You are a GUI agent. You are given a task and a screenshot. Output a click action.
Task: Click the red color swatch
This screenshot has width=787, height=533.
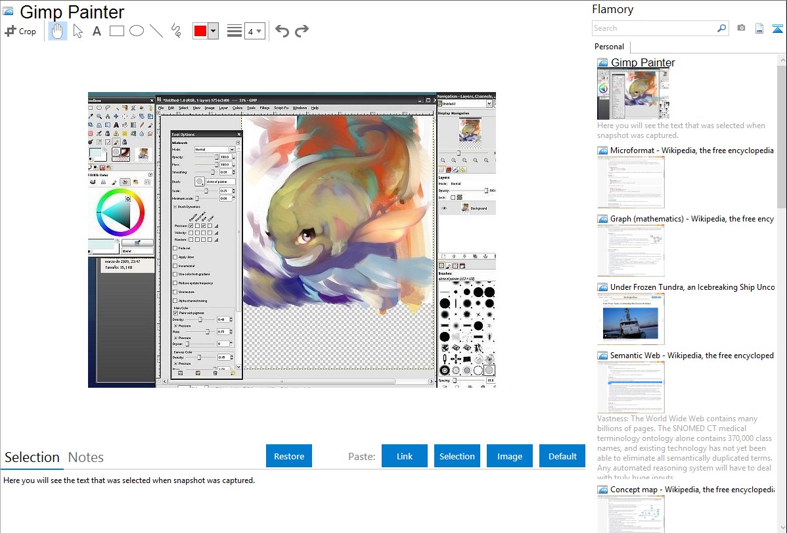(200, 31)
